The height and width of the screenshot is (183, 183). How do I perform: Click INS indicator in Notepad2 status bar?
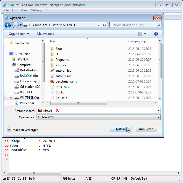tap(125, 178)
